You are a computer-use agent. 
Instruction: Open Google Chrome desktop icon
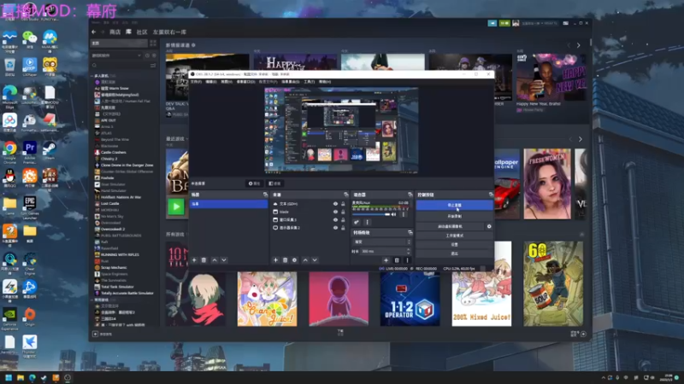(x=9, y=152)
